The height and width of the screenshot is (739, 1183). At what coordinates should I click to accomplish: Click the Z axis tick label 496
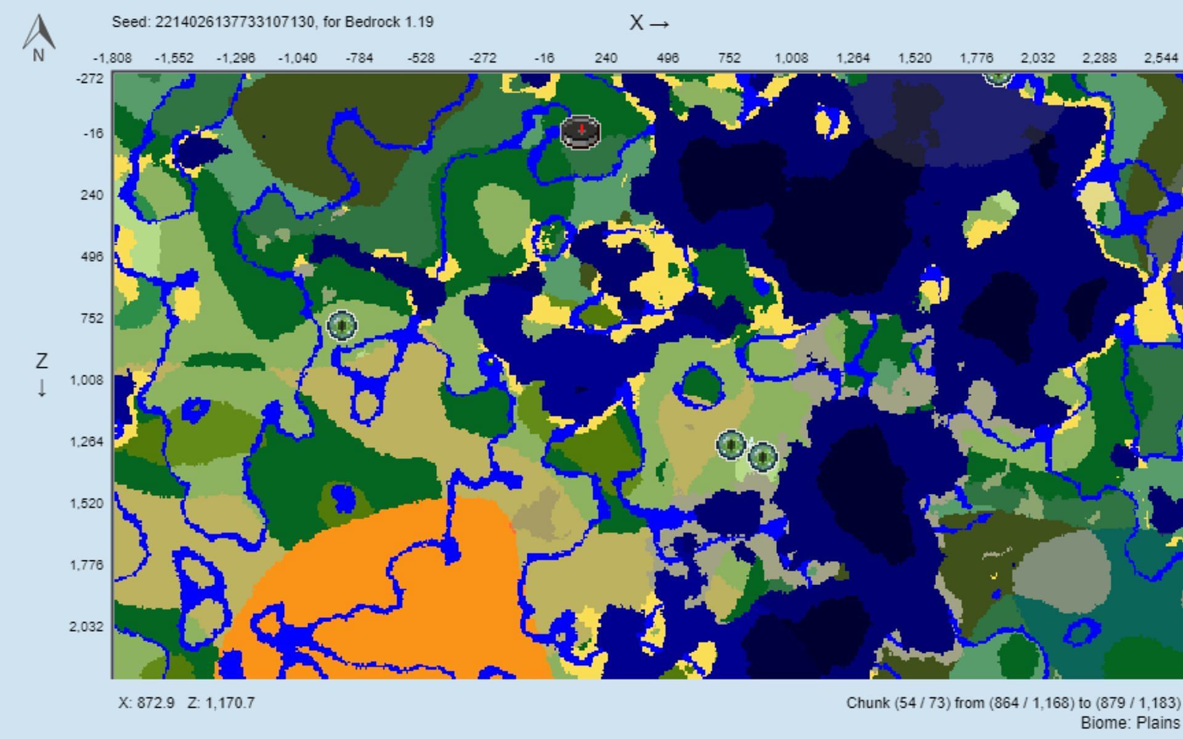point(92,256)
